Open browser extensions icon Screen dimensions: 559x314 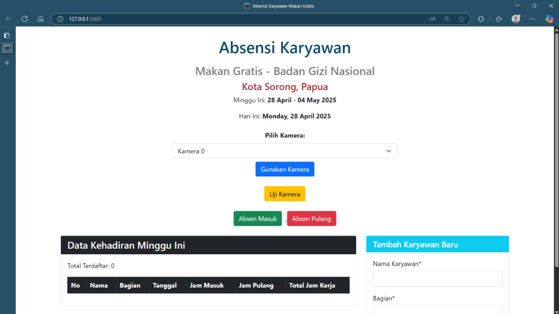click(481, 19)
